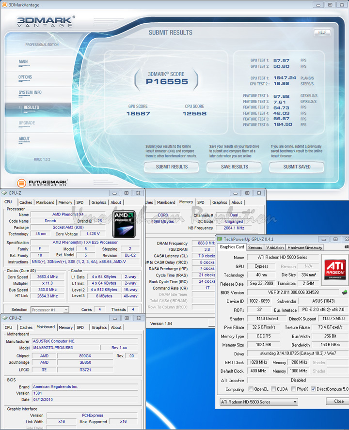Click the AMD Phenom II X4 B25 specification
Viewport: 349px width, 430px height.
tap(85, 243)
